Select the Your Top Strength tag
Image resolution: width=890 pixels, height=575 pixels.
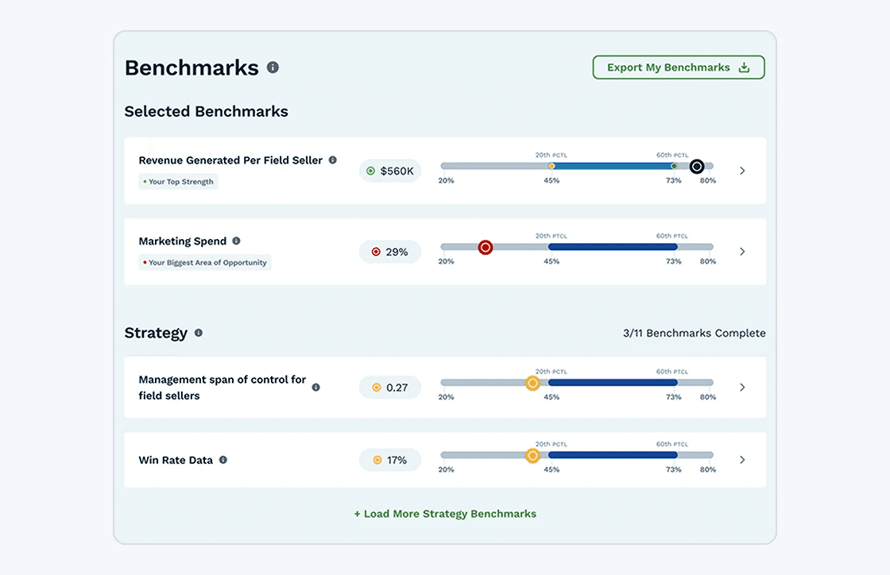[178, 181]
